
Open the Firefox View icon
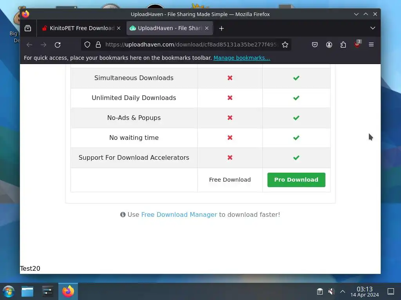[x=28, y=28]
